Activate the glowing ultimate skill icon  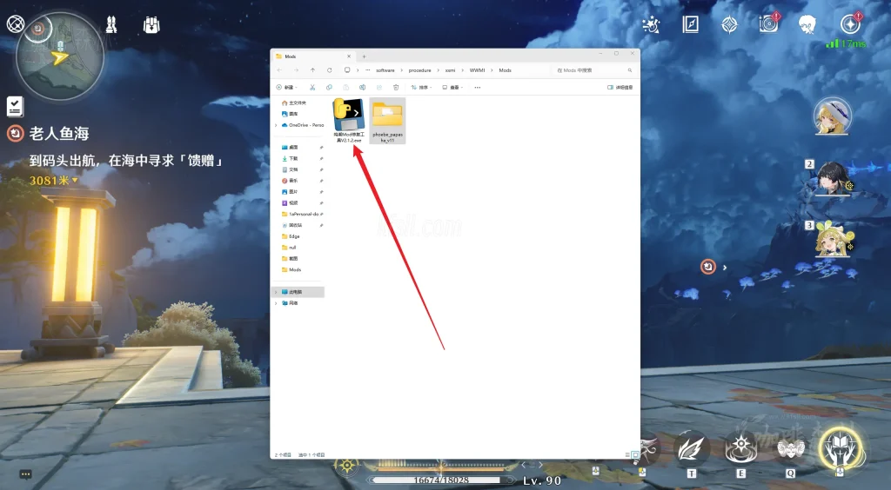pyautogui.click(x=841, y=447)
